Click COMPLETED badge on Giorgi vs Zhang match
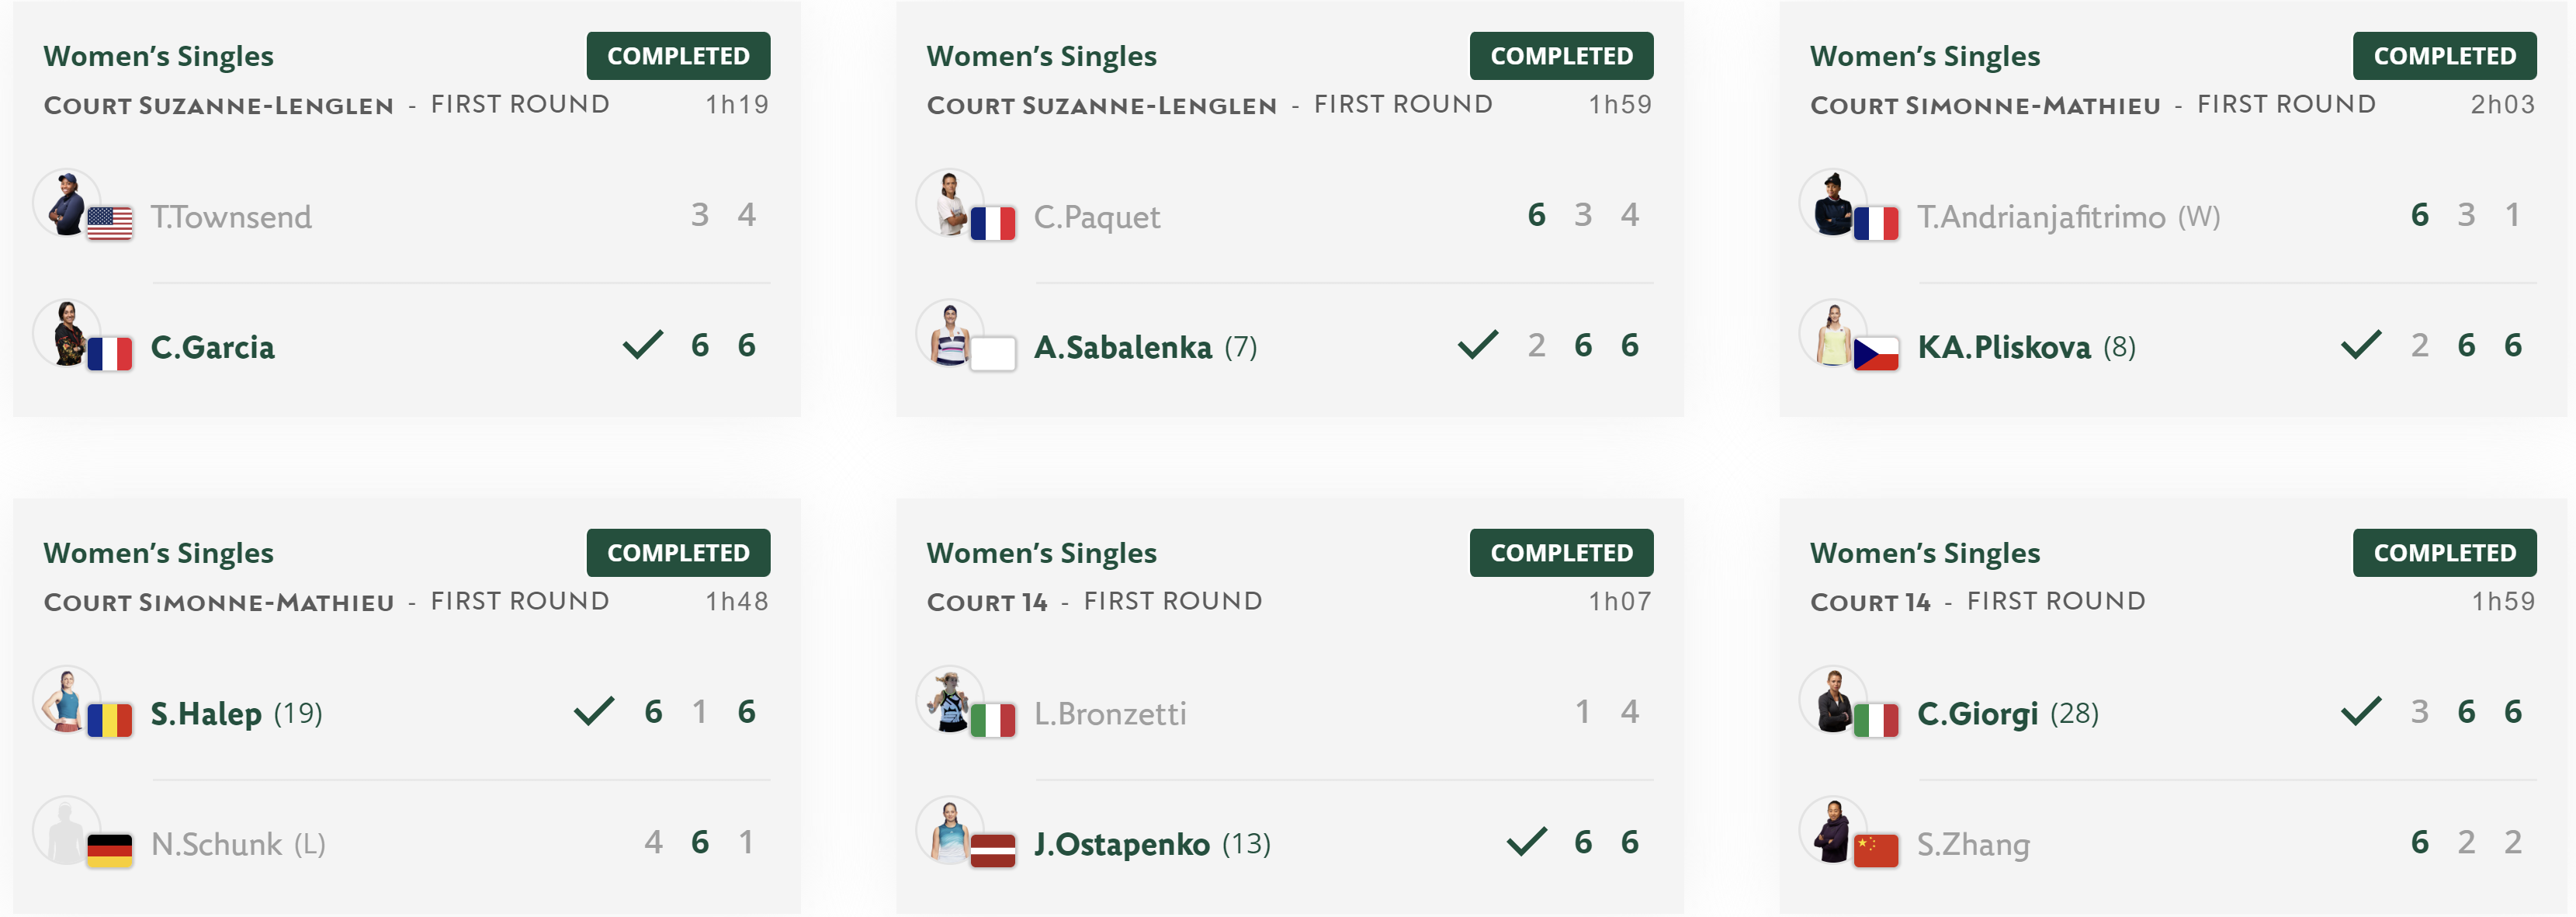Image resolution: width=2576 pixels, height=917 pixels. tap(2444, 553)
